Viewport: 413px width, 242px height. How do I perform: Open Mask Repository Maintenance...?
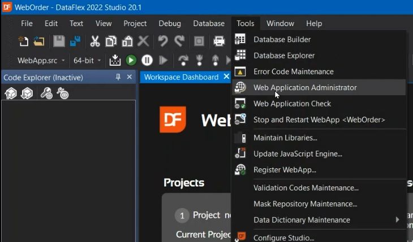(x=319, y=203)
